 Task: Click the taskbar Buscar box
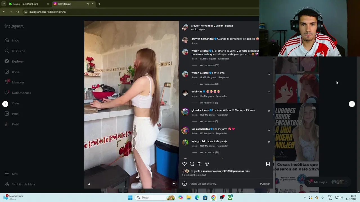[156, 198]
